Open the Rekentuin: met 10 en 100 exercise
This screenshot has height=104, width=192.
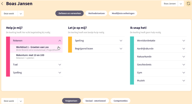coord(30,55)
